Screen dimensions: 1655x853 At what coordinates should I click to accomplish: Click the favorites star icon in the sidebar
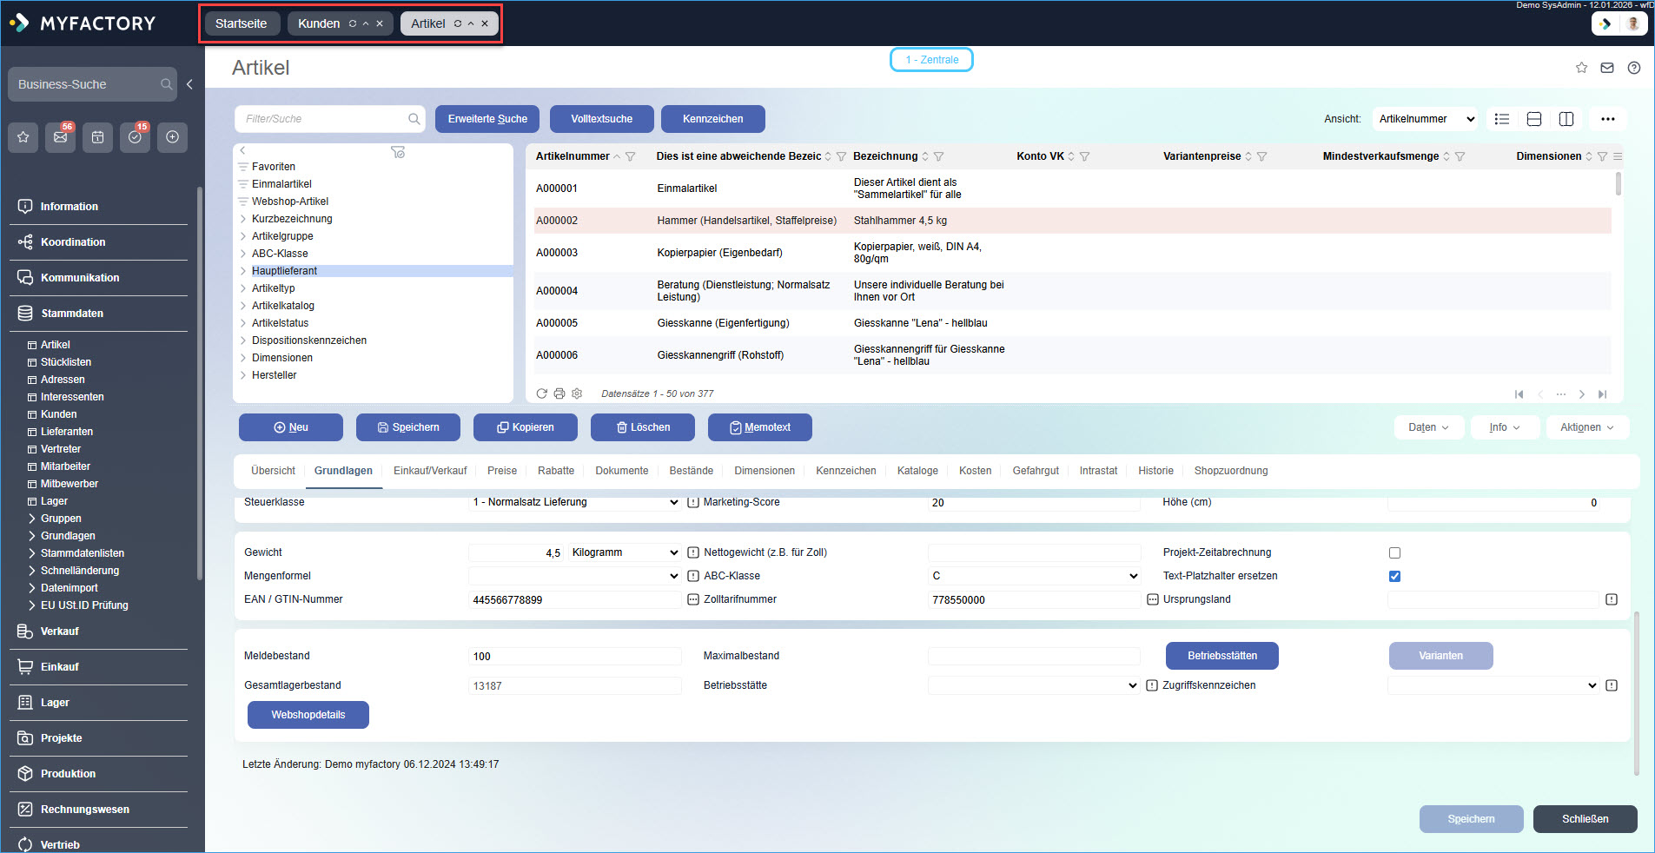tap(23, 137)
